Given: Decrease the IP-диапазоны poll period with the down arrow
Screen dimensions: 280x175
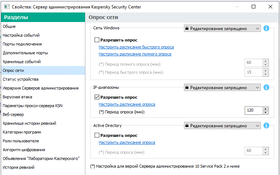Looking at the screenshot, I should 265,112.
